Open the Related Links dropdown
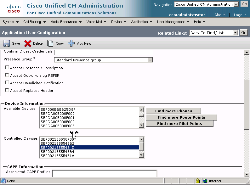This screenshot has width=250, height=185. (213, 33)
